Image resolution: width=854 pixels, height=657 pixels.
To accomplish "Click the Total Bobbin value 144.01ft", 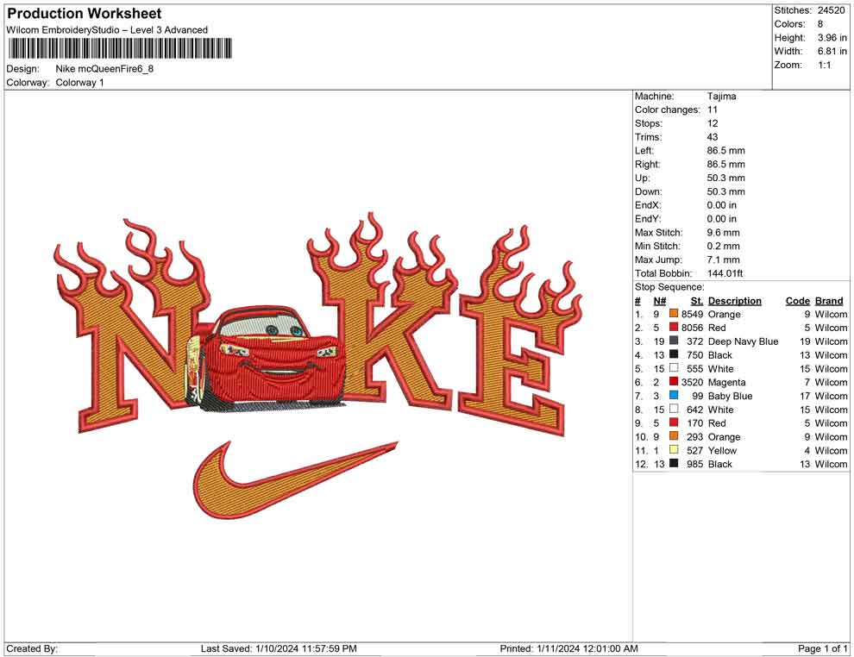I will [725, 273].
